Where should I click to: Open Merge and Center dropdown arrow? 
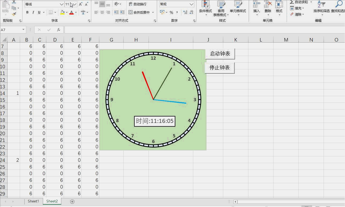(x=153, y=12)
